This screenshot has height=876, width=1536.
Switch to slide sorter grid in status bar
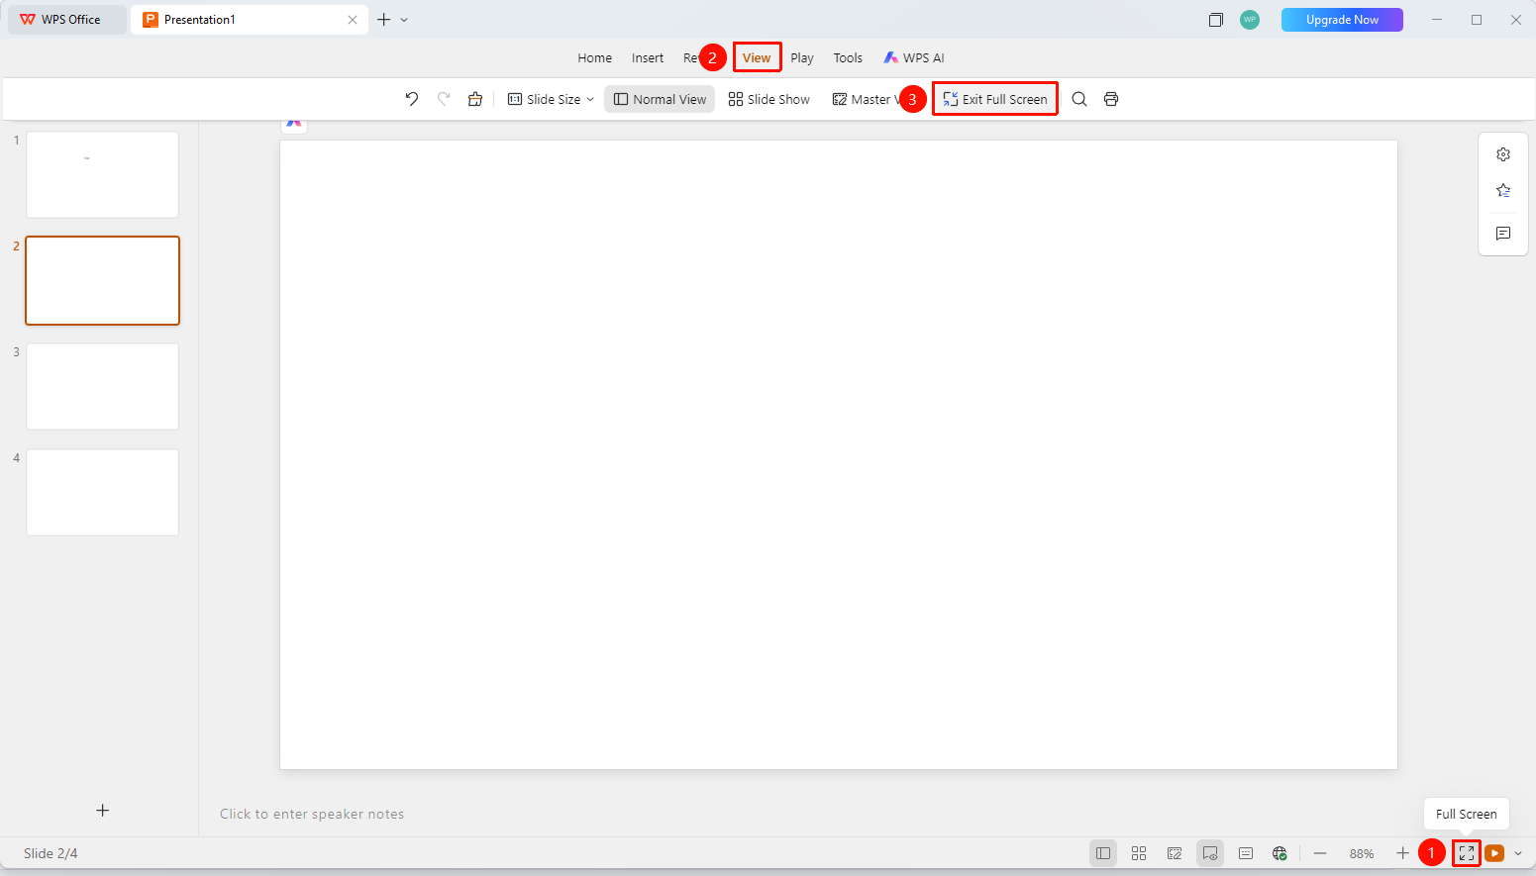(1139, 853)
